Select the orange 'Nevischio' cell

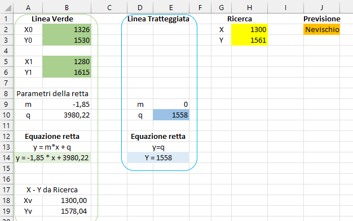pos(322,29)
